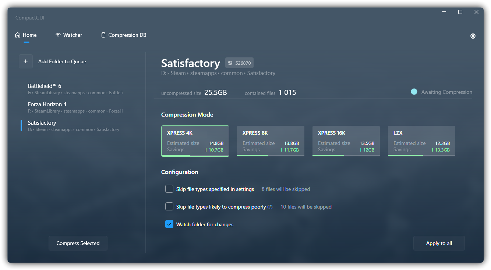This screenshot has width=491, height=270.
Task: Click XPRESS 16K estimated size 13.5GB
Action: (367, 143)
